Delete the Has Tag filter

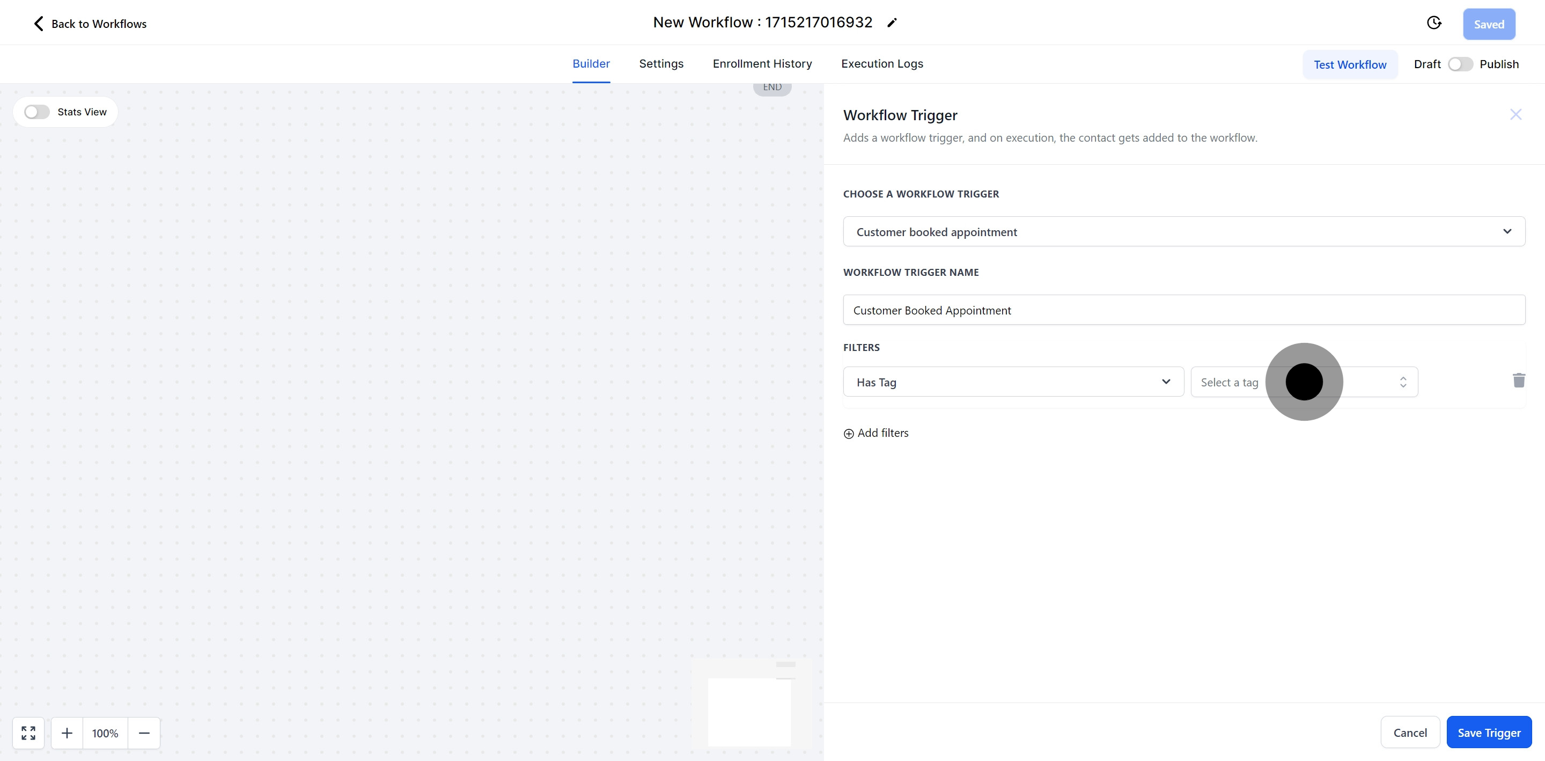pos(1518,381)
